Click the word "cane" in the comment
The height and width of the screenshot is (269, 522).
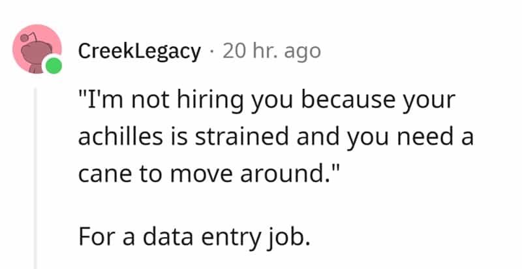click(x=99, y=174)
